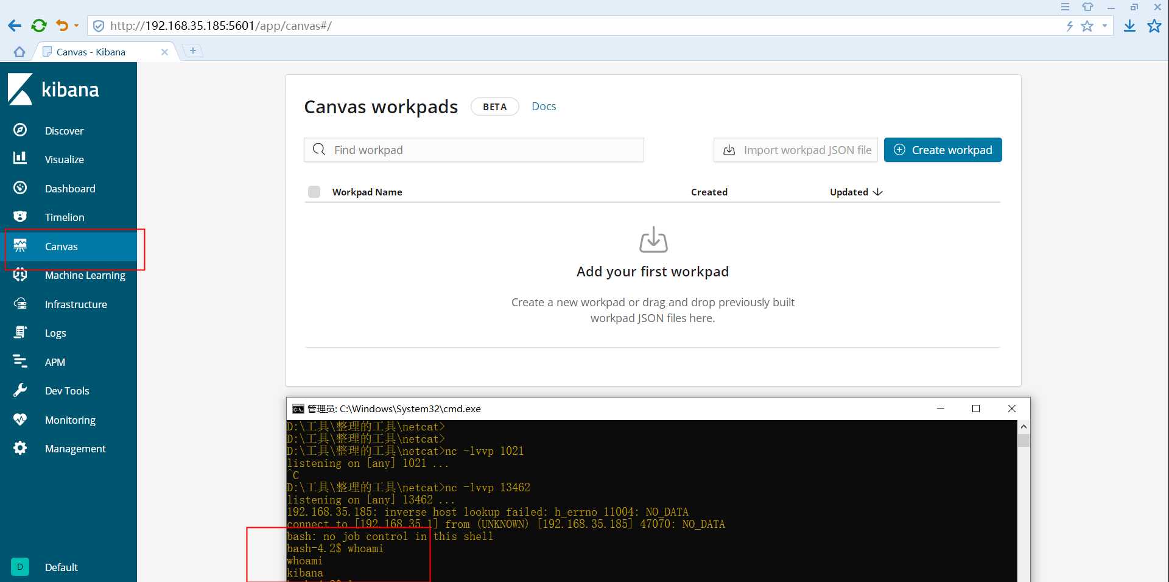Image resolution: width=1169 pixels, height=582 pixels.
Task: Click the browser skin shirt icon
Action: [1087, 7]
